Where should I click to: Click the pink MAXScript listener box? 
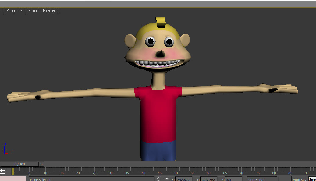tap(13, 179)
